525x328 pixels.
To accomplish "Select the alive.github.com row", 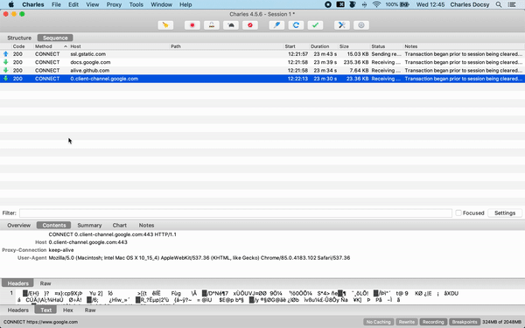I will (x=262, y=70).
